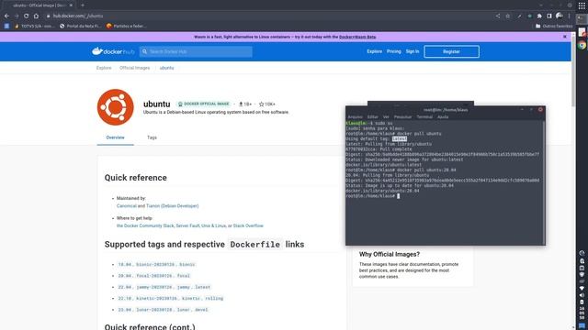Click the orange Ubuntu logo image
The image size is (588, 330).
[x=115, y=107]
